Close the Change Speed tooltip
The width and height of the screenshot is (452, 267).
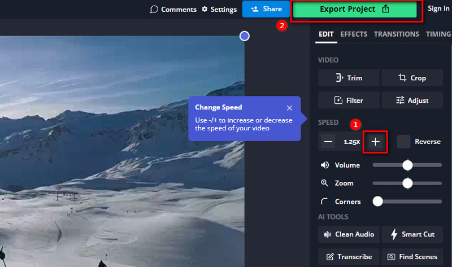[289, 107]
